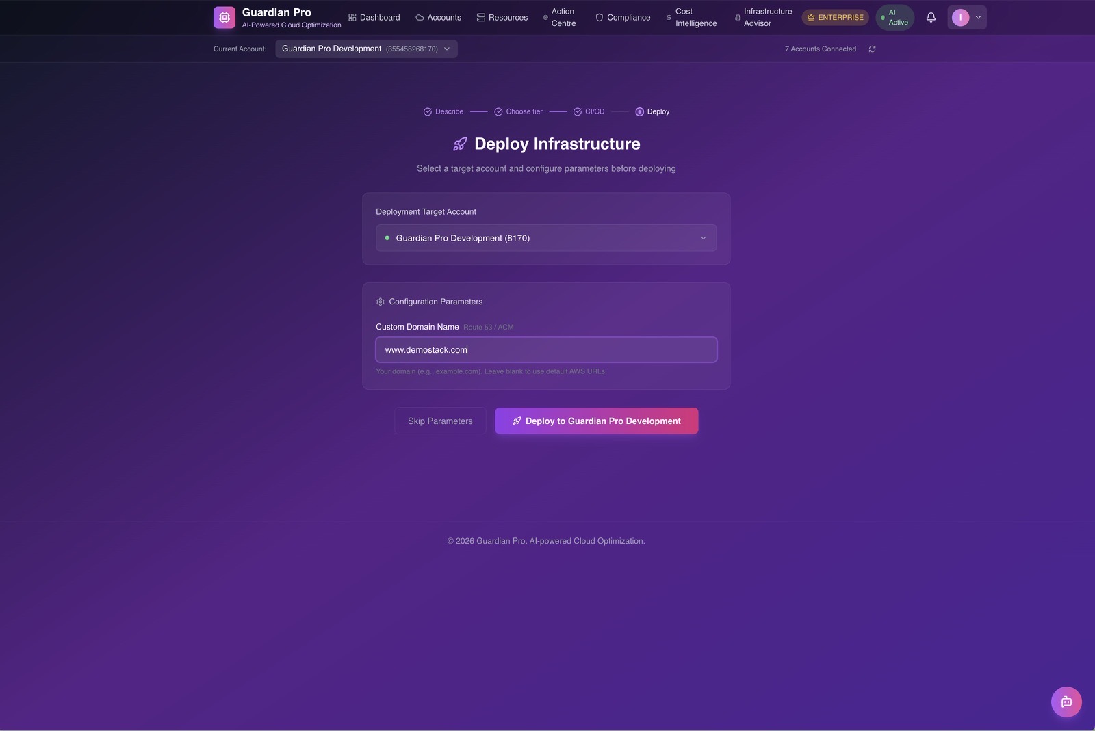Click the ENTERPRISE crown badge
1095x731 pixels.
(835, 18)
